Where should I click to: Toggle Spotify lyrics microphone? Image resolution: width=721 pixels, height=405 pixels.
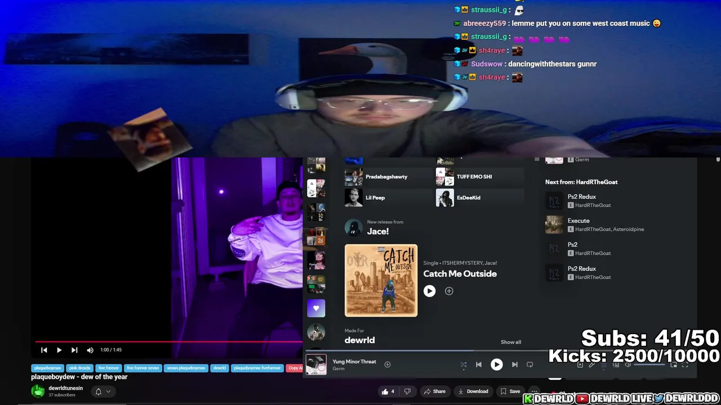[592, 364]
